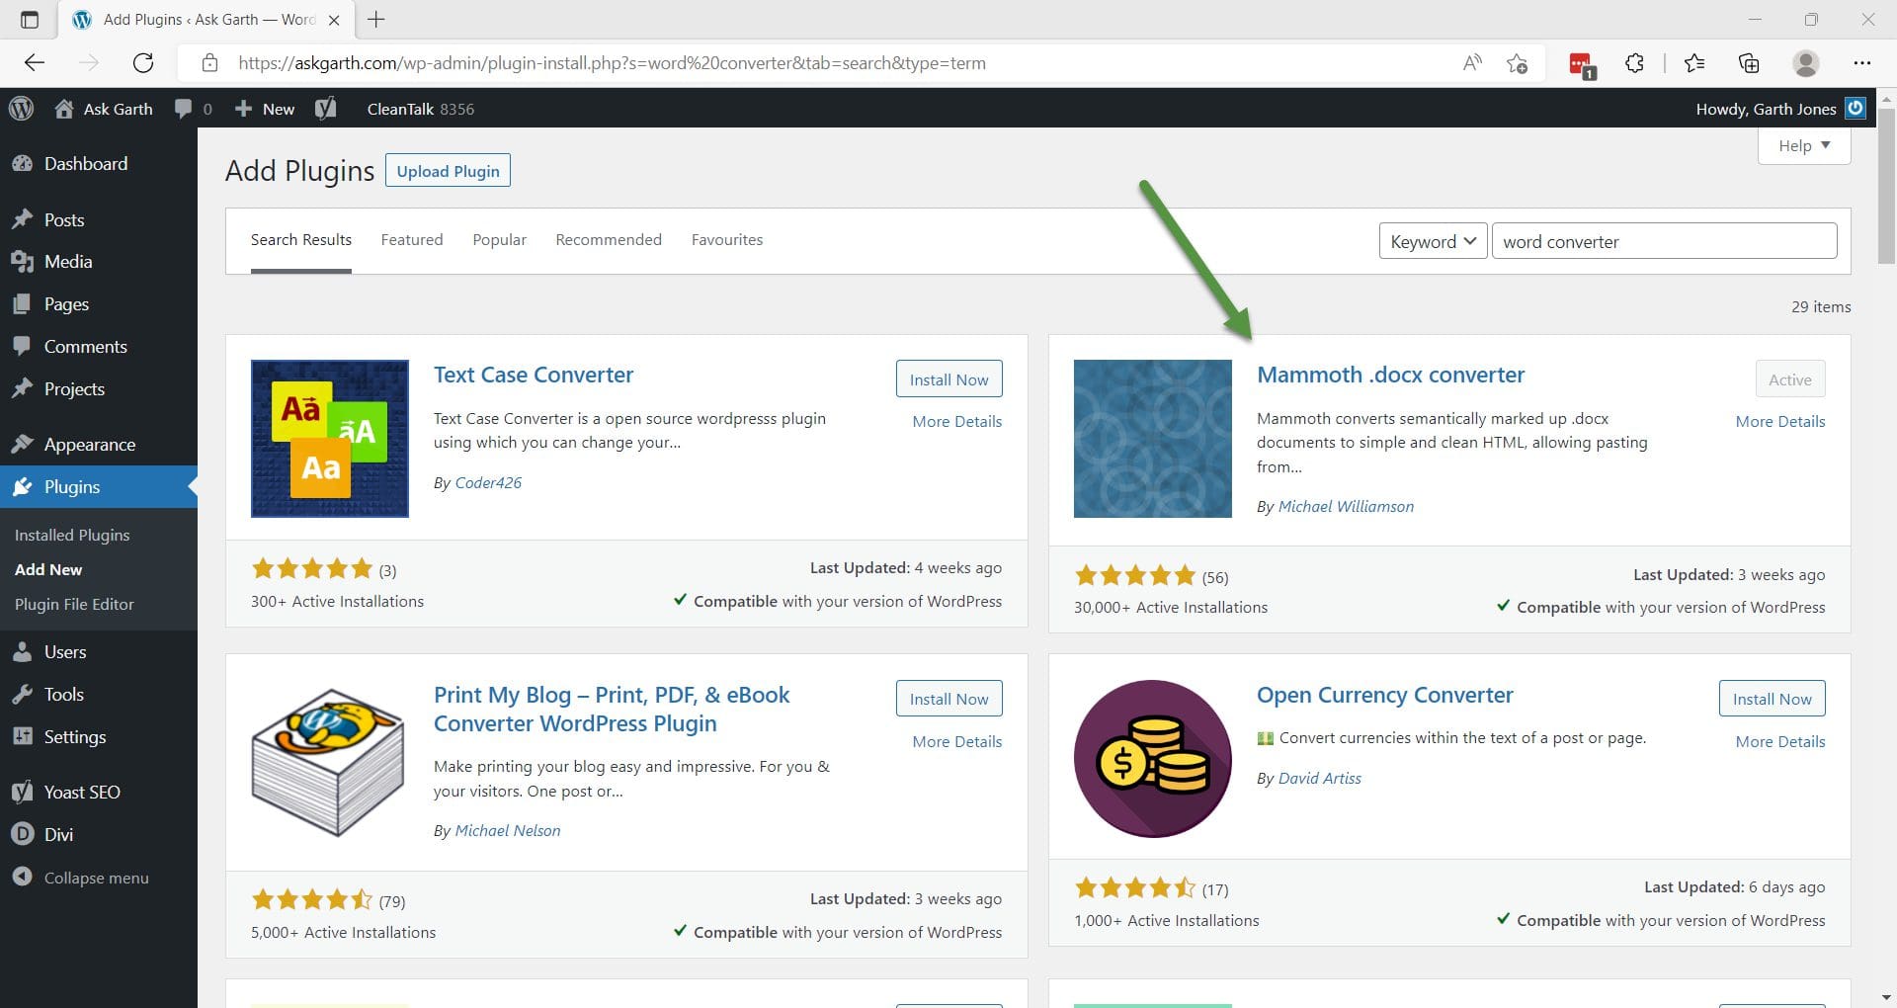Go back with browser back arrow
This screenshot has height=1008, width=1897.
coord(35,63)
